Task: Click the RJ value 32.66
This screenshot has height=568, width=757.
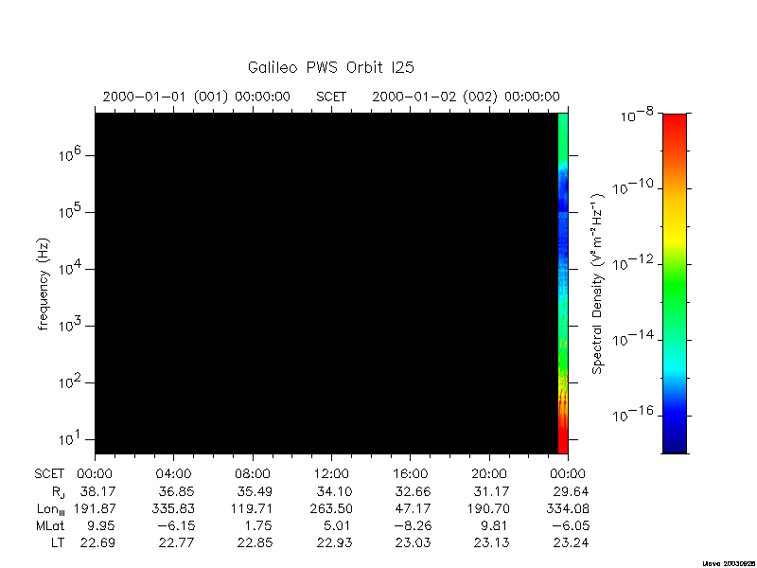Action: (x=413, y=491)
